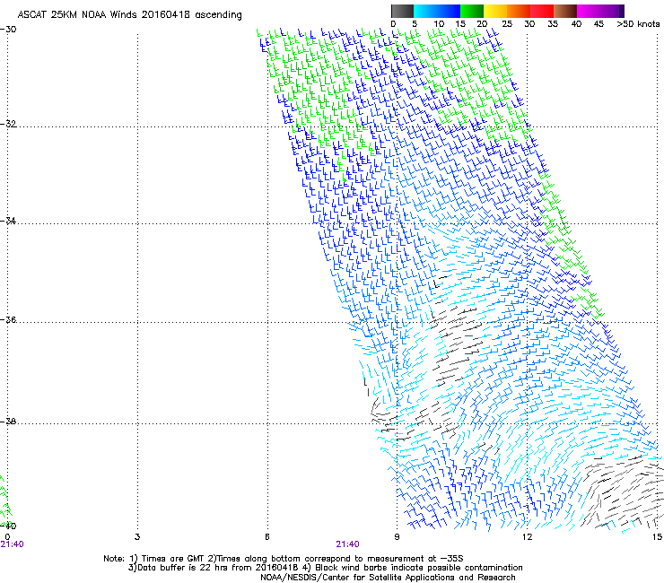Click the note line starting 'Note: 1) Times are GMT'

pyautogui.click(x=284, y=559)
